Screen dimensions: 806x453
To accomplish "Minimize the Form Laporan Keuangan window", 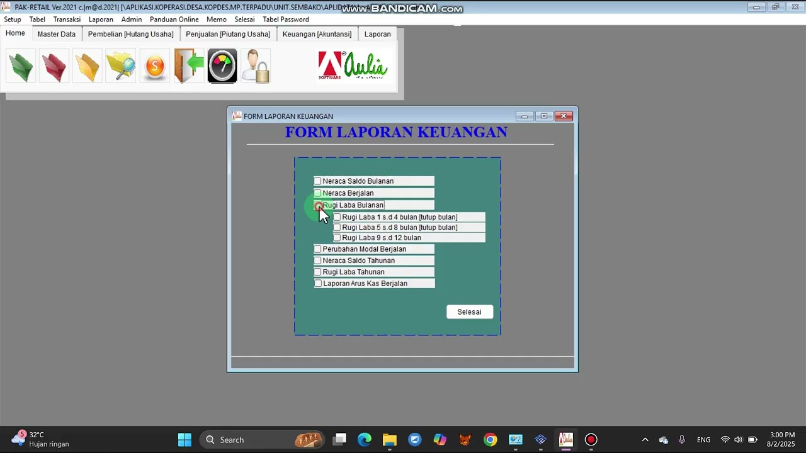I will click(525, 116).
